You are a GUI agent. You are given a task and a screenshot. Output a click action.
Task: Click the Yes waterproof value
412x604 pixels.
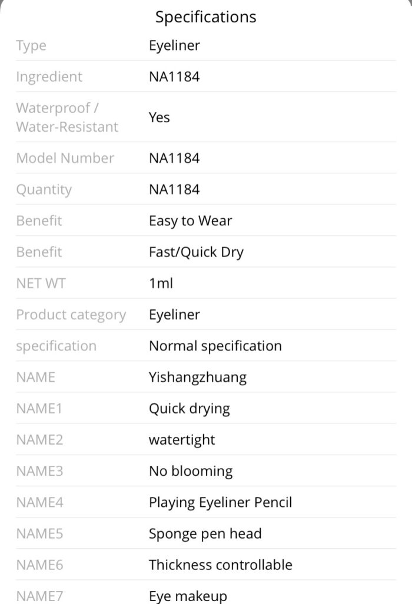(159, 117)
